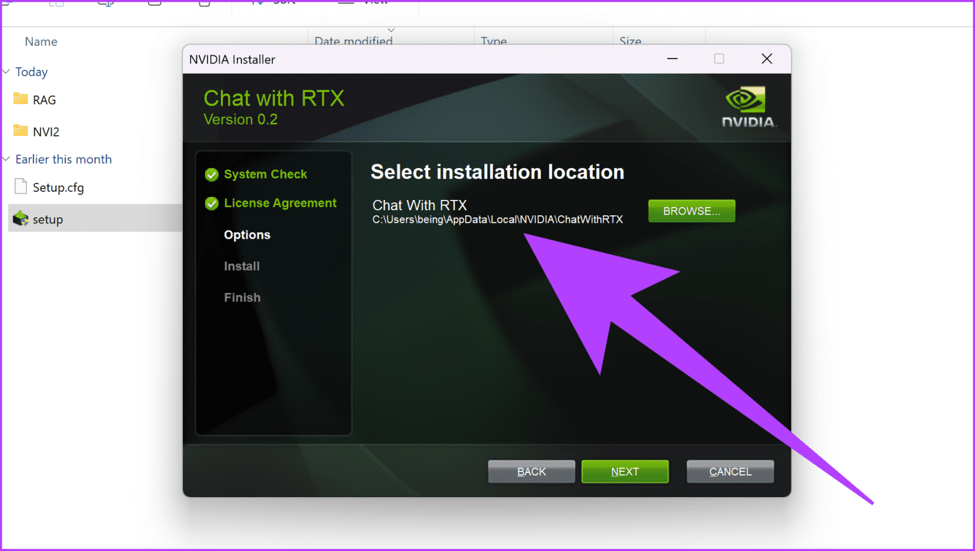Minimize the NVIDIA Installer window
975x551 pixels.
[x=672, y=59]
